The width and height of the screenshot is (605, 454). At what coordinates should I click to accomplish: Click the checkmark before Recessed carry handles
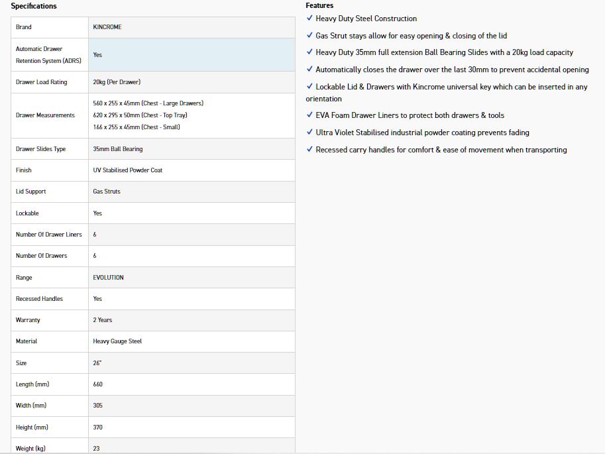[309, 150]
